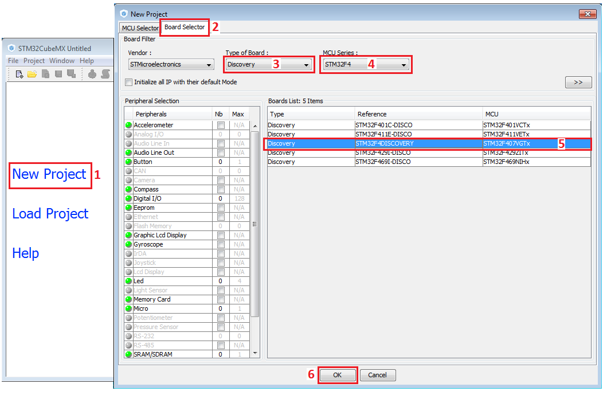Open the Vendor dropdown
607x395 pixels.
171,64
